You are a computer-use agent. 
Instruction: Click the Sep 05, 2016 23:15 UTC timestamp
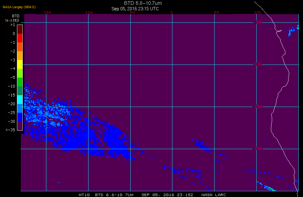click(x=135, y=9)
